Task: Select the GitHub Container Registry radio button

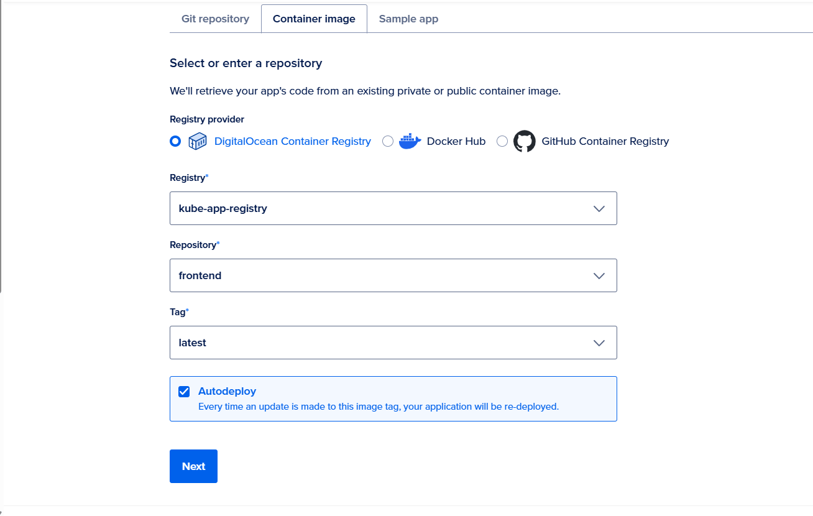Action: [x=502, y=141]
